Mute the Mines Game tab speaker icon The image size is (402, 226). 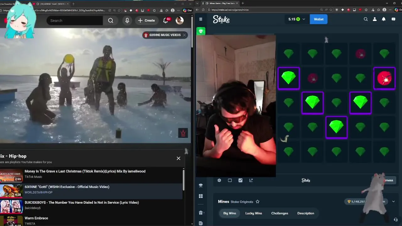coord(207,3)
